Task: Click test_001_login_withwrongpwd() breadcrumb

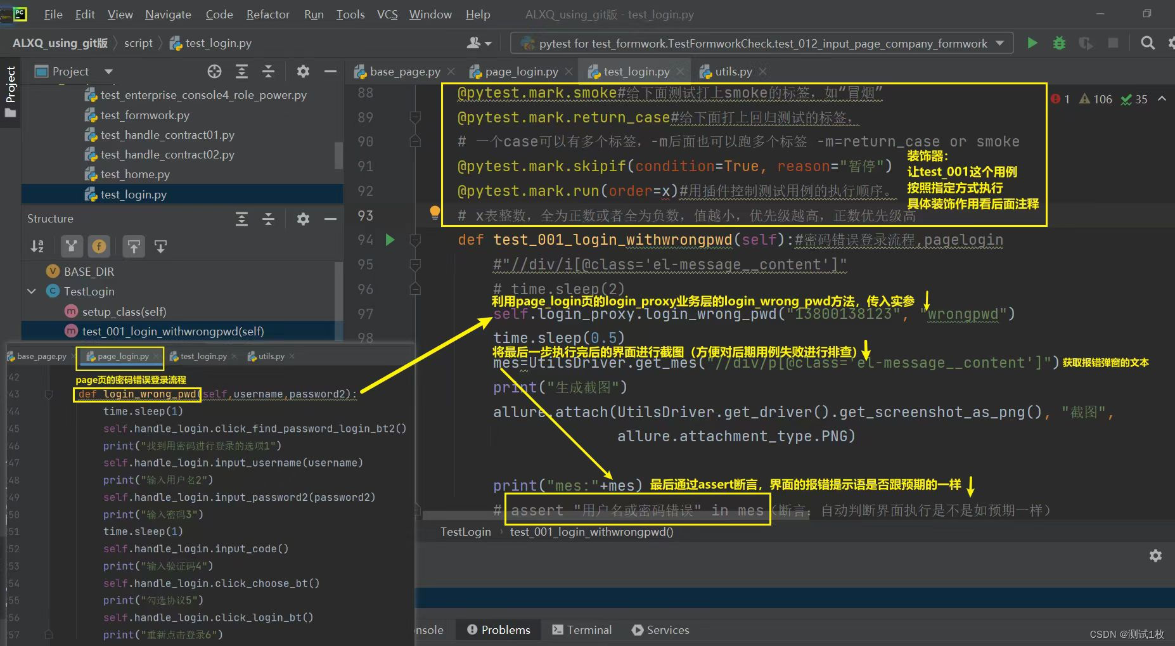Action: click(x=591, y=532)
